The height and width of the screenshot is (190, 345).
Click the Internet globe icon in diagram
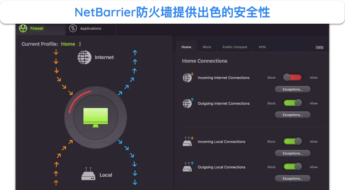[85, 57]
